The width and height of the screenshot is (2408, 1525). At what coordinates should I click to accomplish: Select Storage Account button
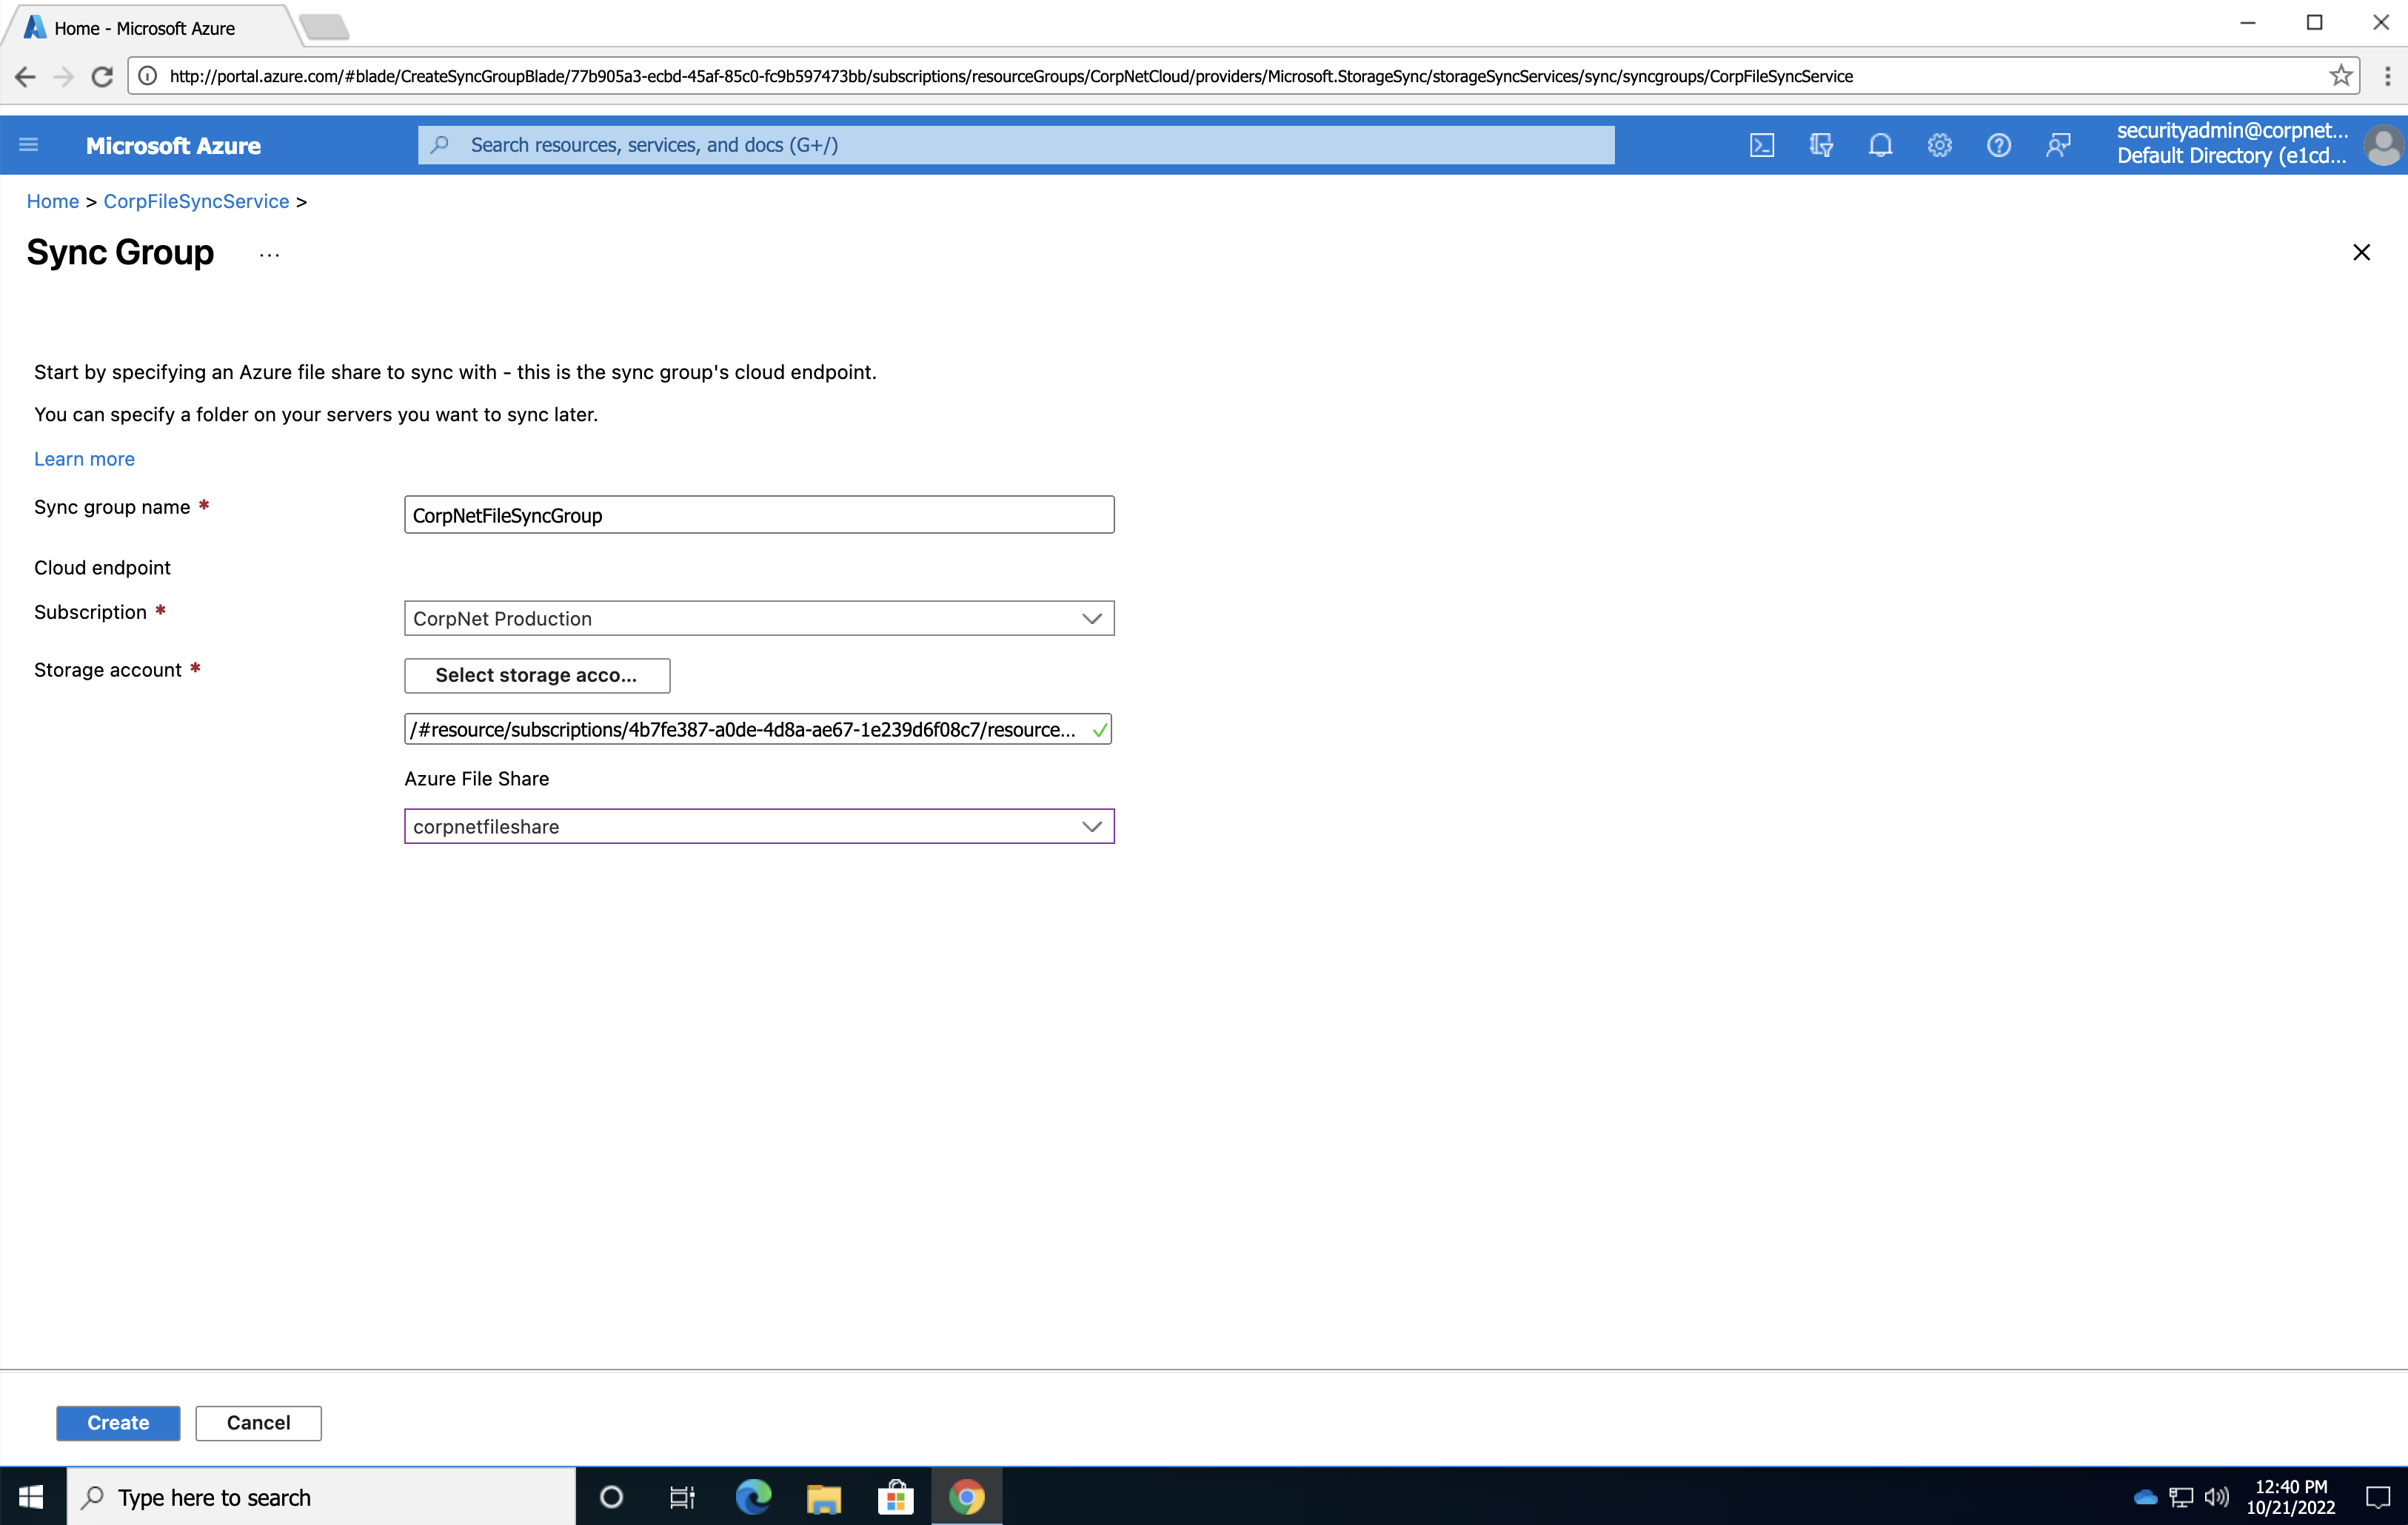point(537,675)
